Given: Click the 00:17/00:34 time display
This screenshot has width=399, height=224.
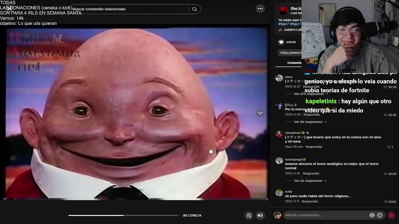Looking at the screenshot, I should [192, 215].
